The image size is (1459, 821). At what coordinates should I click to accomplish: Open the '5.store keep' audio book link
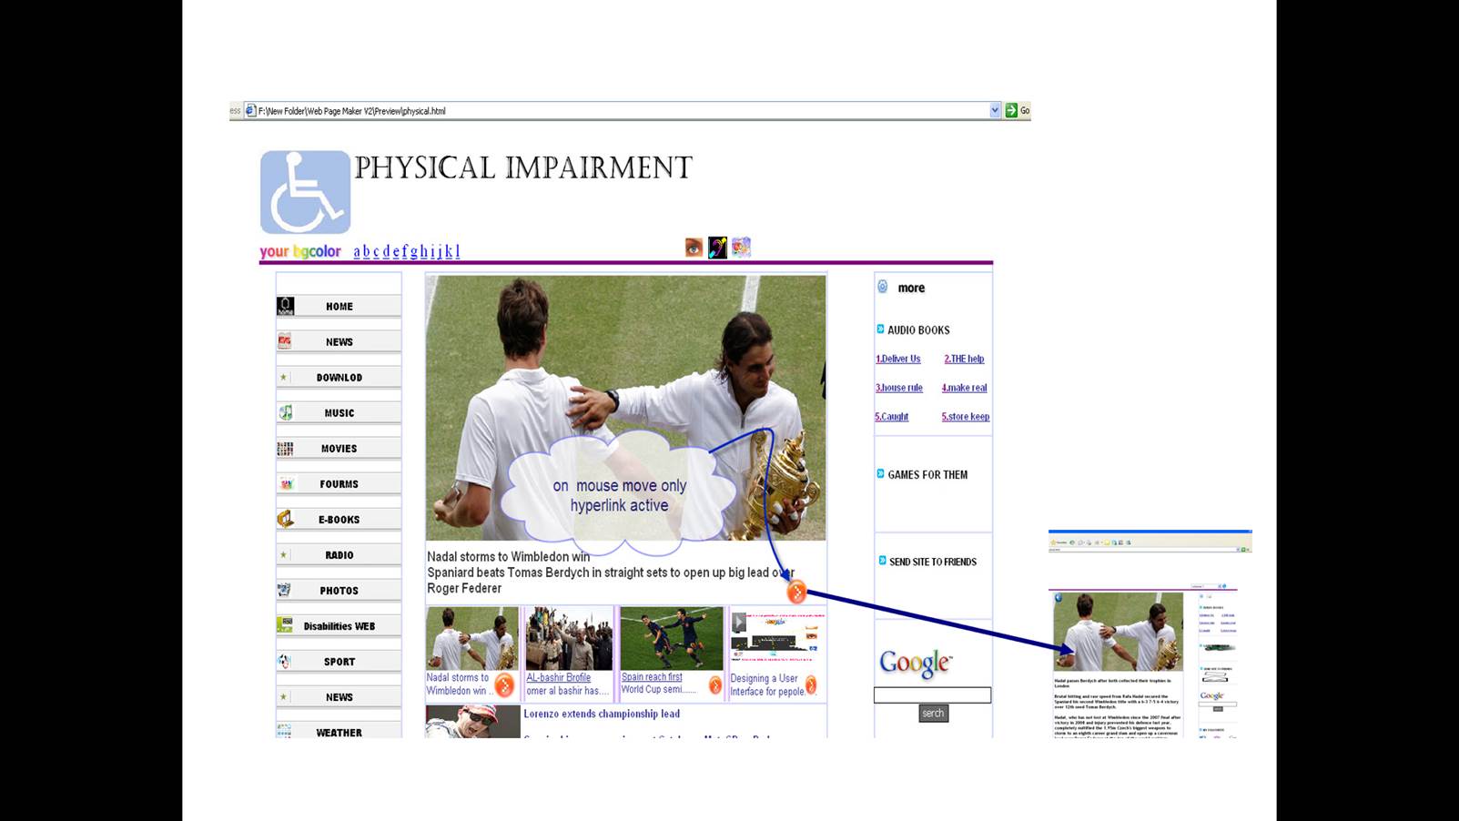pyautogui.click(x=965, y=417)
